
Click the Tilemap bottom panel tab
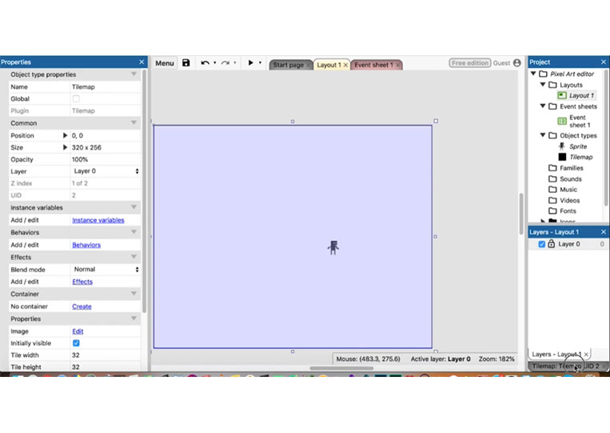566,366
